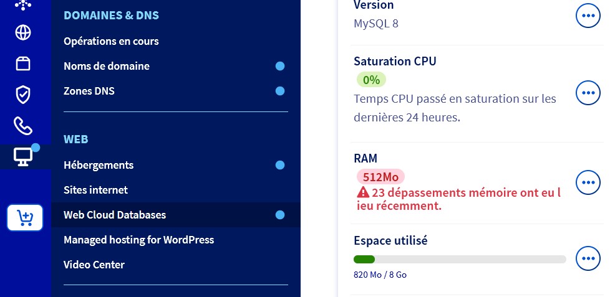Click the blue dot beside Hébergements
615x297 pixels.
point(279,165)
